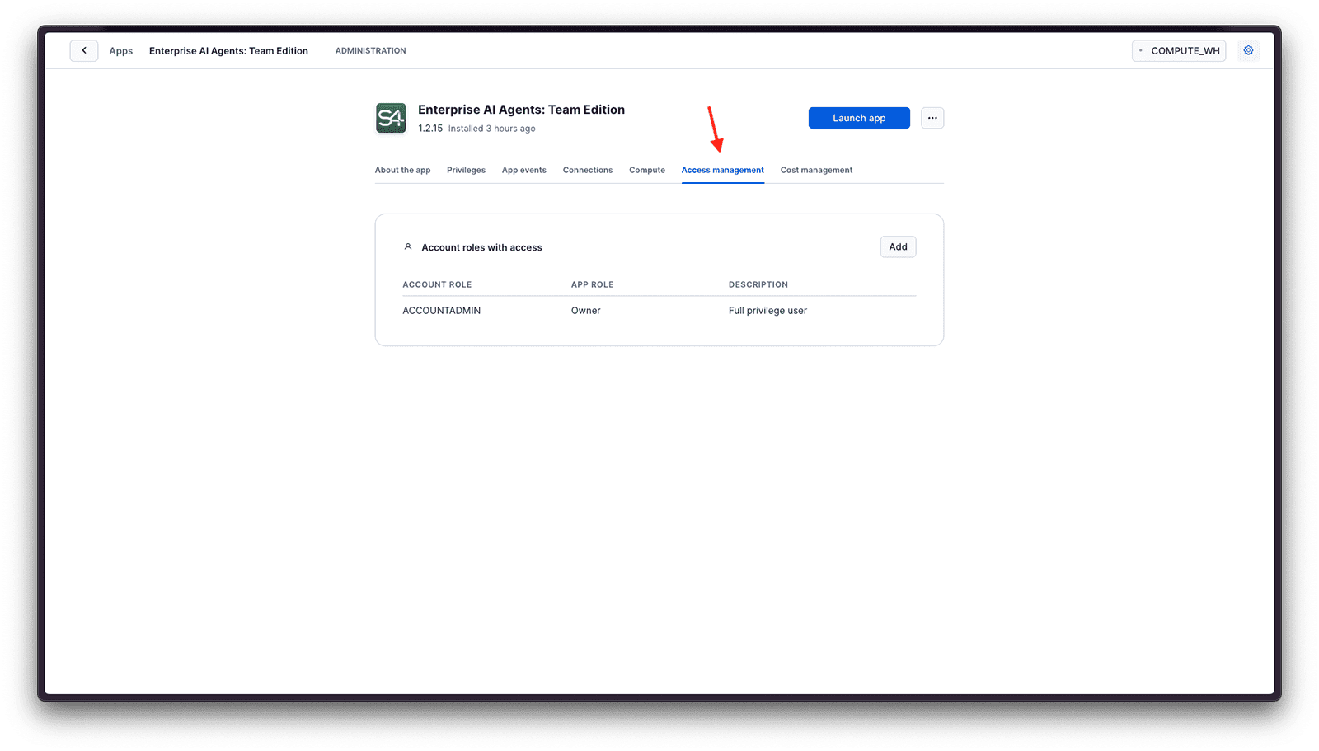The image size is (1319, 751).
Task: Click the Launch app button
Action: [x=858, y=118]
